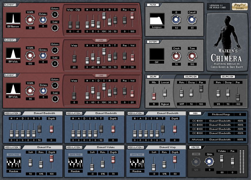Click the Modulation 4 Depth slider

[51, 162]
